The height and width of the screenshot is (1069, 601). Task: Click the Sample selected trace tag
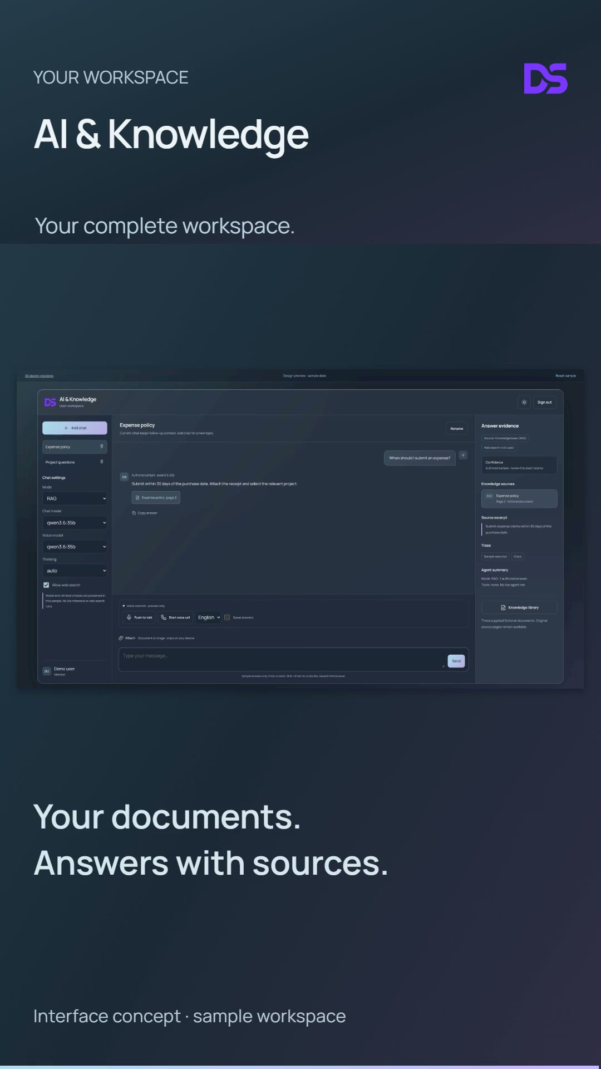pyautogui.click(x=495, y=556)
